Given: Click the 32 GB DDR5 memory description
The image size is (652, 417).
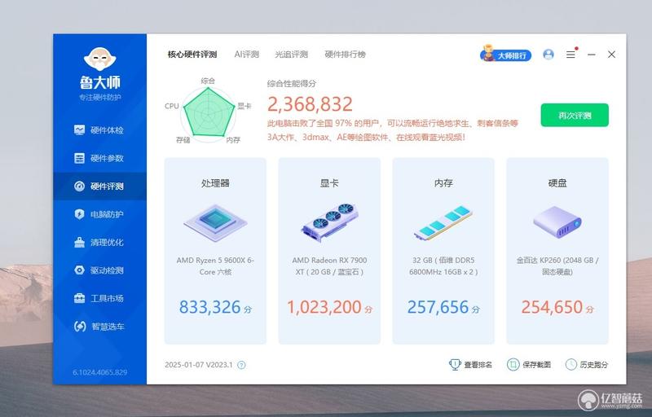Looking at the screenshot, I should 443,266.
